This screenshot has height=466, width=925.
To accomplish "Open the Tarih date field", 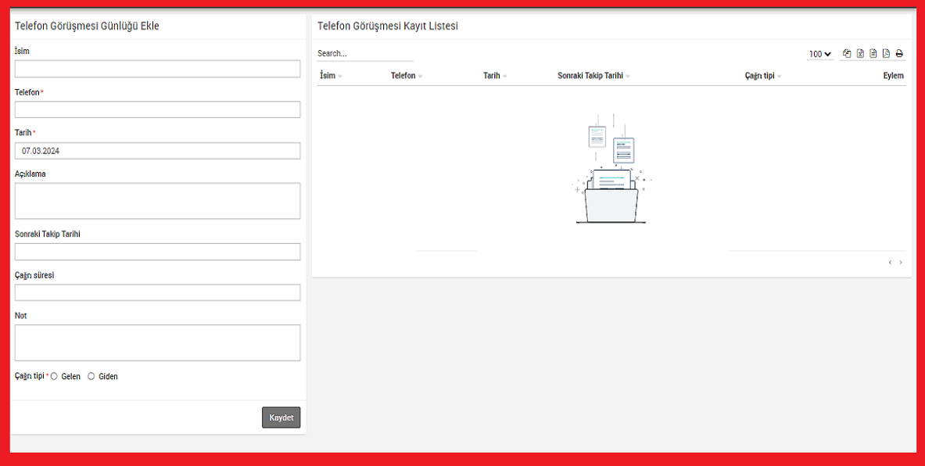I will click(x=157, y=151).
